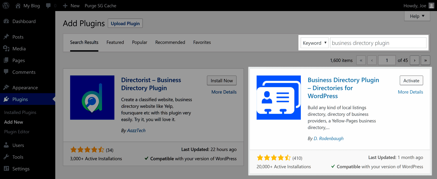
Task: Click the Appearance paintbrush icon
Action: 6,87
